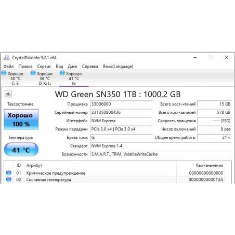Click the serial number field 231350800436
This screenshot has width=235, height=235.
tap(121, 112)
